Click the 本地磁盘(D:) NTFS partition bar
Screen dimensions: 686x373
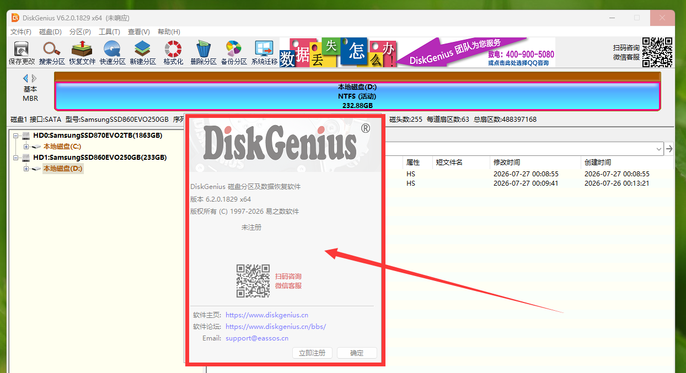[357, 96]
